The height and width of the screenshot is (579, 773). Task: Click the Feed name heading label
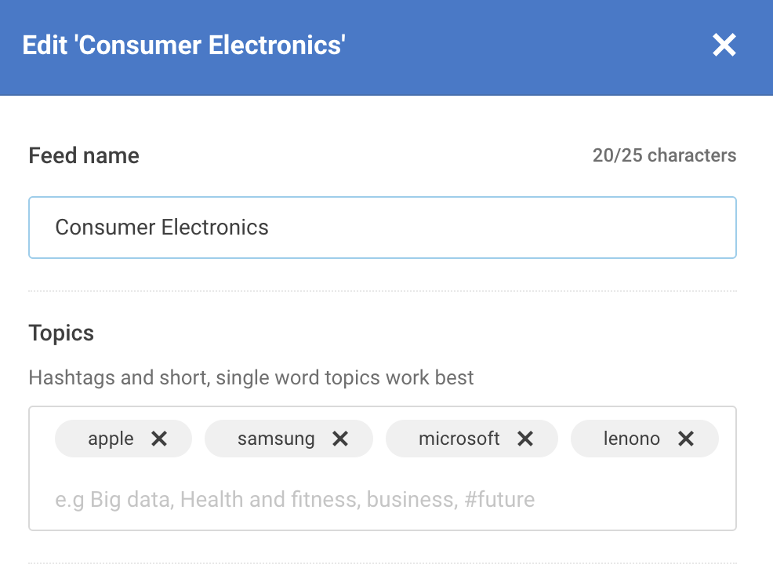(x=84, y=155)
